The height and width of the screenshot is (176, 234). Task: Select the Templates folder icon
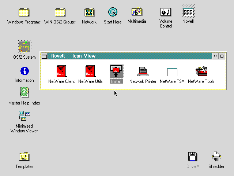24,157
